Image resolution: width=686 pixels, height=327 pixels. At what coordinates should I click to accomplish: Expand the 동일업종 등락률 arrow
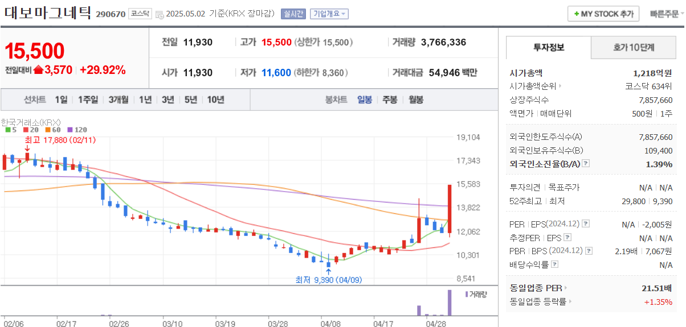pyautogui.click(x=570, y=302)
